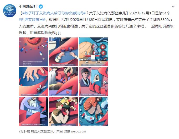View the wine glasses toast illustration
Image resolution: width=179 pixels, height=139 pixels.
coord(63,52)
